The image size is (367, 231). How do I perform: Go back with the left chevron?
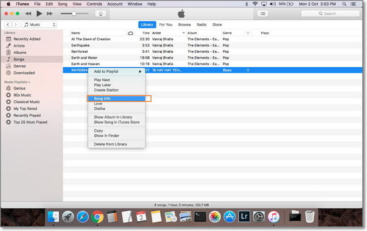click(x=8, y=24)
